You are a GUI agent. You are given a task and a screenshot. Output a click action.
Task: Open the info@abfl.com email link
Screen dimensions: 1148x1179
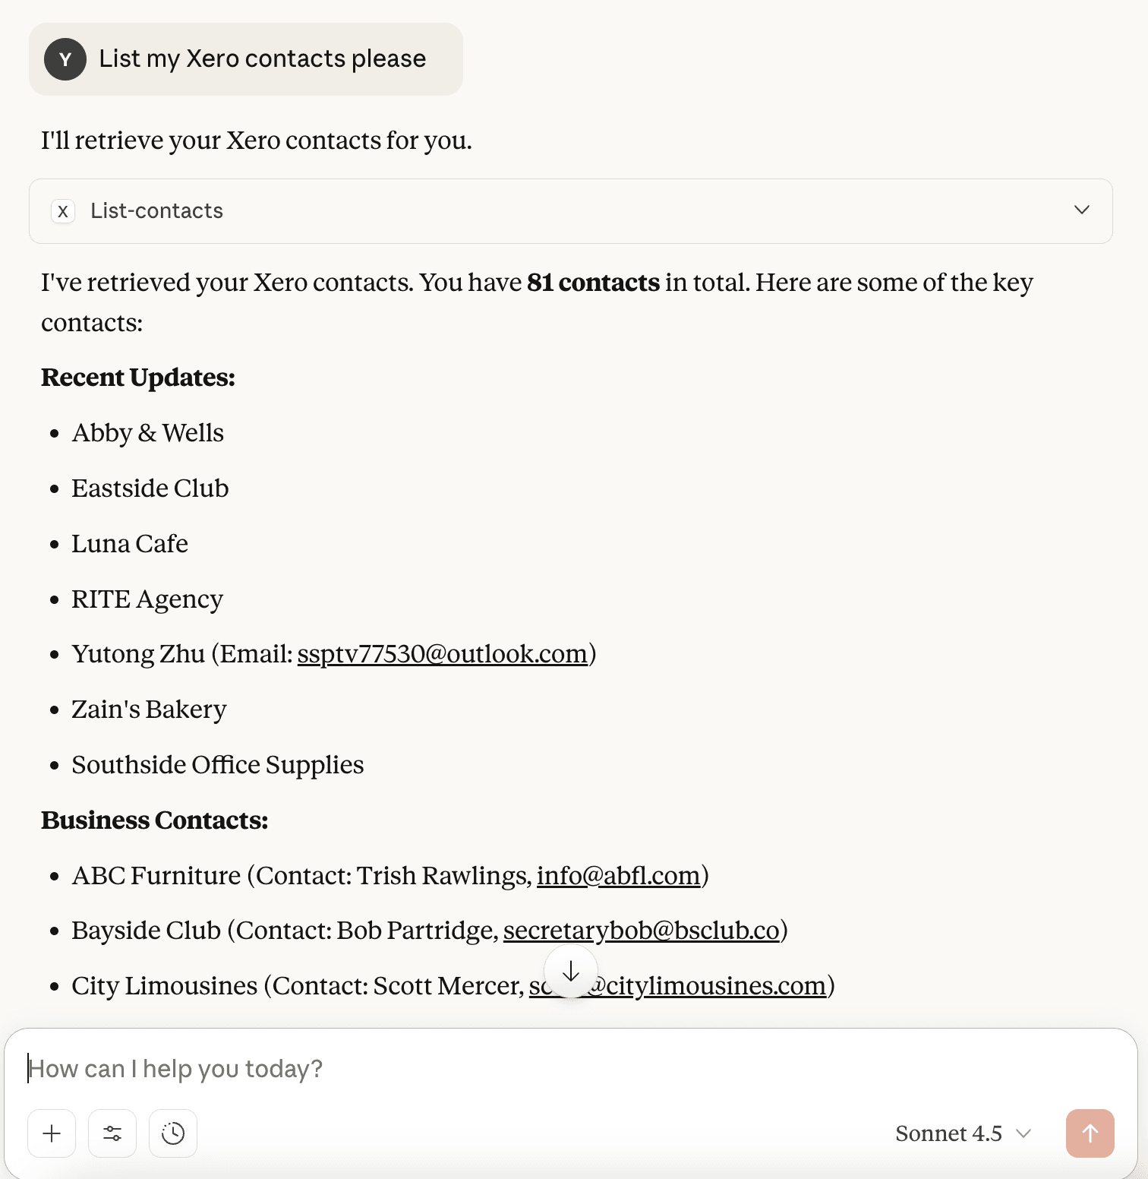coord(618,876)
